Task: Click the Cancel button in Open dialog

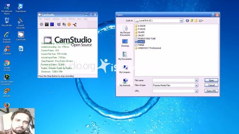Action: (x=211, y=85)
